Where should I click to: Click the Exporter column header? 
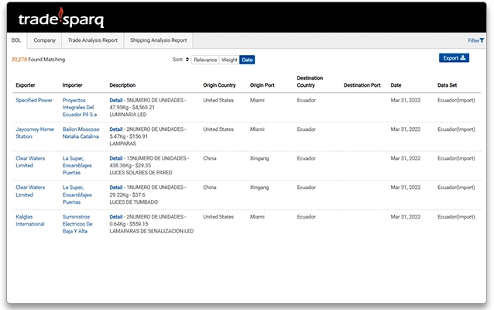26,85
